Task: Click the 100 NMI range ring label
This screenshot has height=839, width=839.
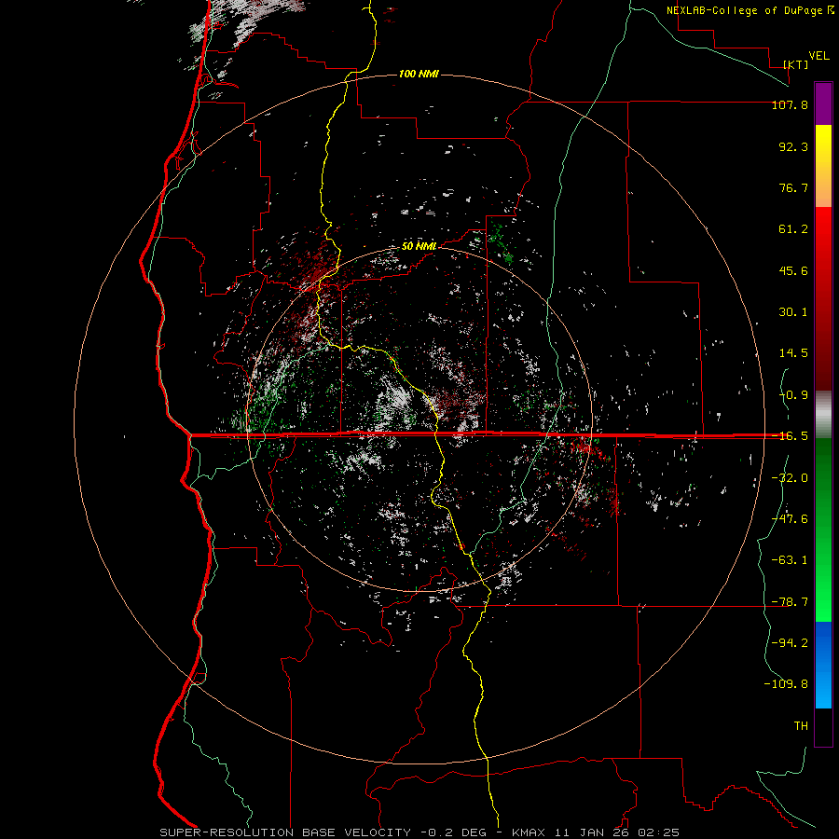Action: click(419, 74)
